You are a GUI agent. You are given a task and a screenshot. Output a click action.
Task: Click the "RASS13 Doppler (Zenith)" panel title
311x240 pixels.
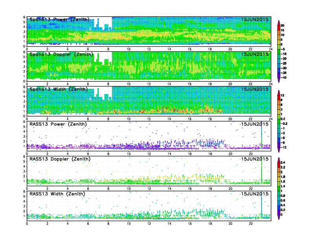(x=60, y=159)
